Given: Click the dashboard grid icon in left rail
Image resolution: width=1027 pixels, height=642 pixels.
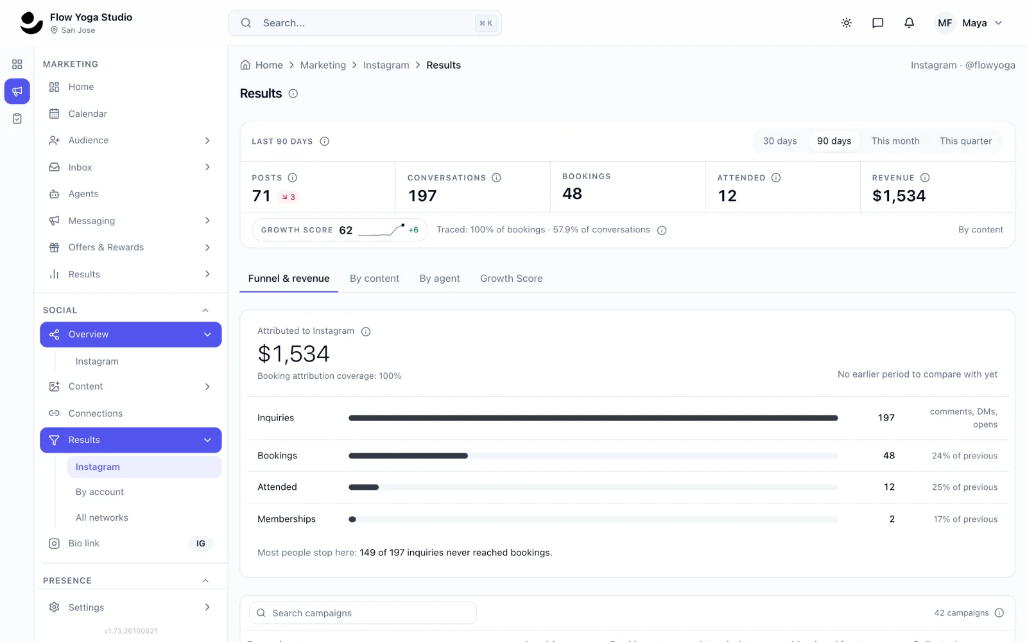Looking at the screenshot, I should [x=17, y=64].
